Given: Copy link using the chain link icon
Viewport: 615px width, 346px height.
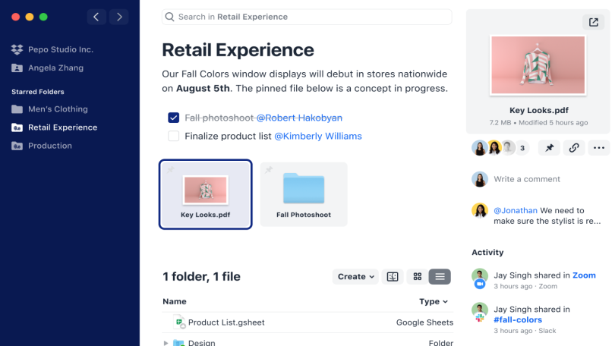Looking at the screenshot, I should [x=574, y=148].
